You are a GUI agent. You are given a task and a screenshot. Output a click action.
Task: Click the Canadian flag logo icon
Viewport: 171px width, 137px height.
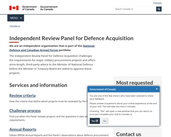(14, 8)
